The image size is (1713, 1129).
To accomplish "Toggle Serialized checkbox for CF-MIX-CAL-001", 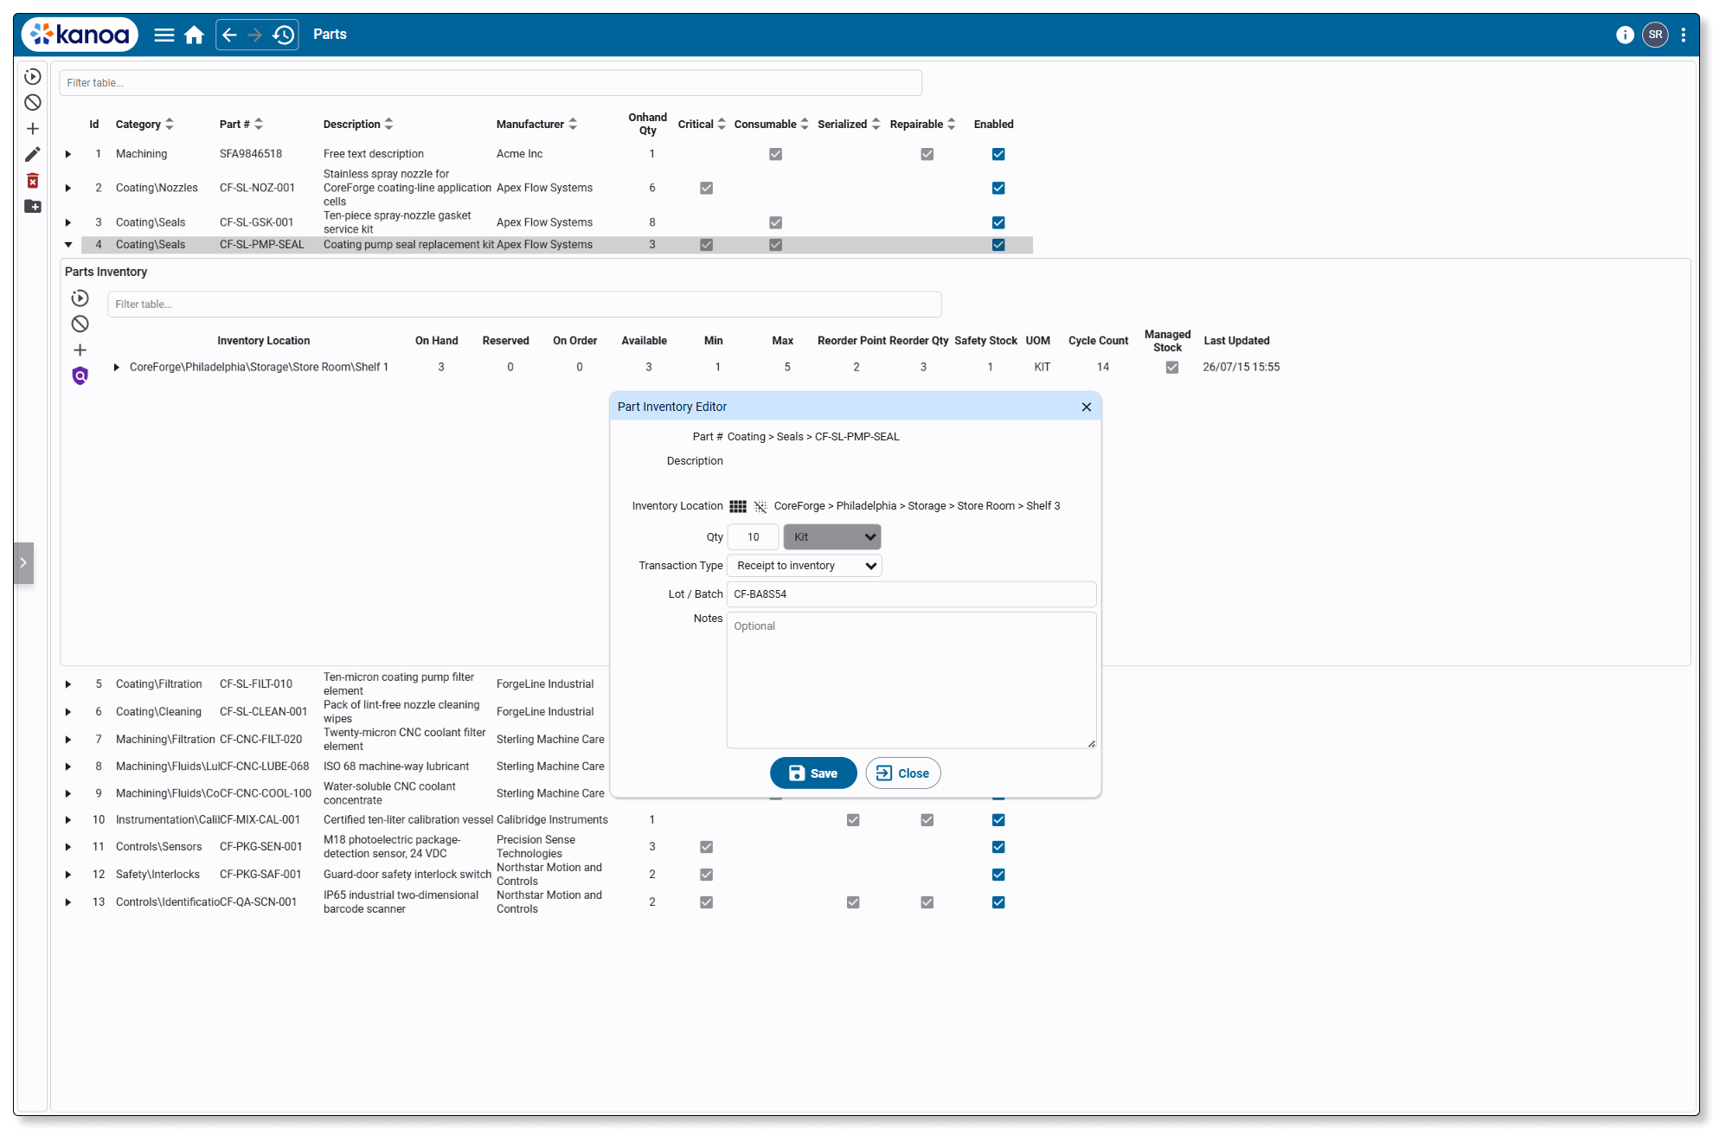I will tap(853, 819).
